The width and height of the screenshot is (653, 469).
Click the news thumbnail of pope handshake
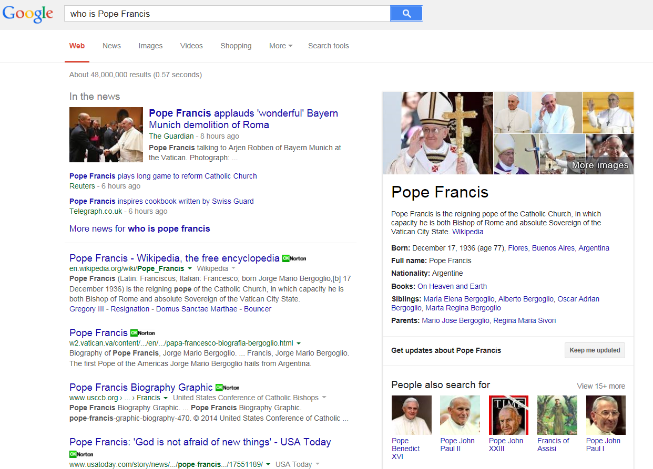(x=106, y=134)
